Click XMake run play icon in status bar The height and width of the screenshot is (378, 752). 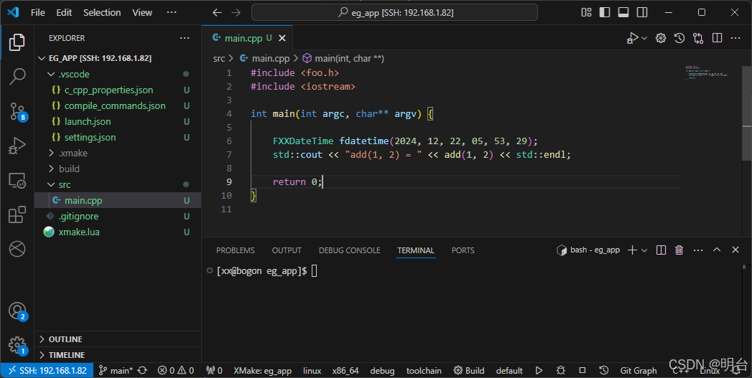point(539,370)
